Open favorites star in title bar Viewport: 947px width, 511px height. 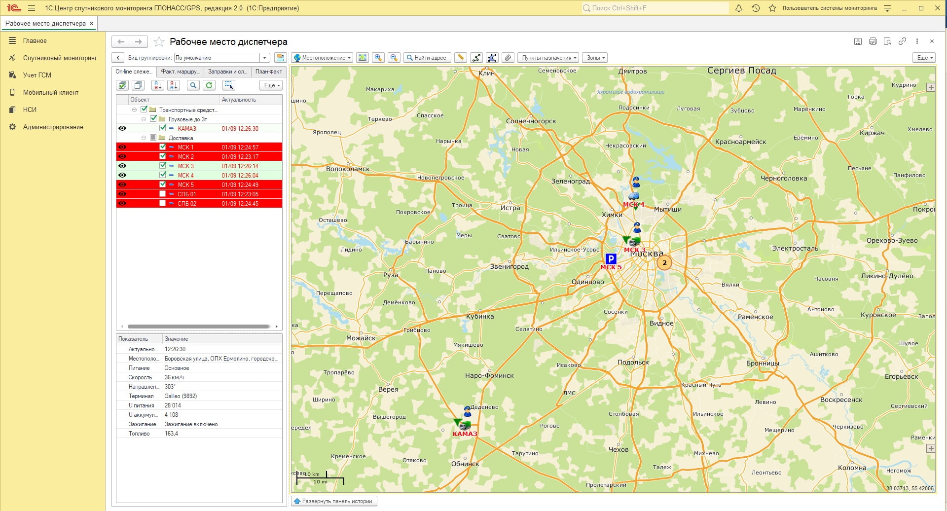click(x=772, y=8)
